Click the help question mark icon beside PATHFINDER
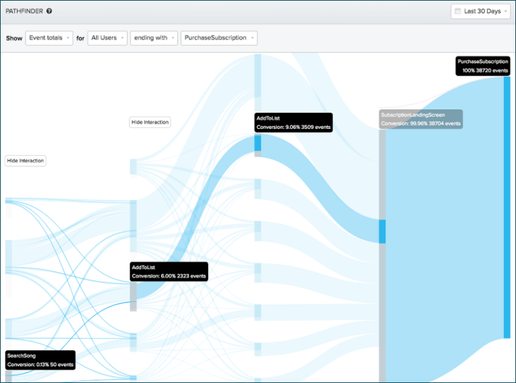 49,11
